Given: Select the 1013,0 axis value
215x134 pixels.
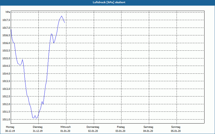Looking at the screenshot, I should pos(6,89).
